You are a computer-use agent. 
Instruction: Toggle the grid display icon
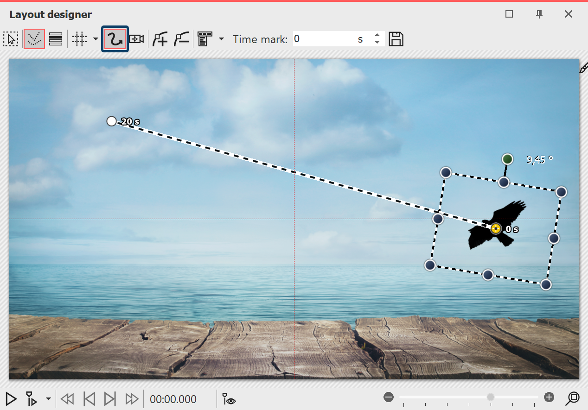pyautogui.click(x=80, y=39)
